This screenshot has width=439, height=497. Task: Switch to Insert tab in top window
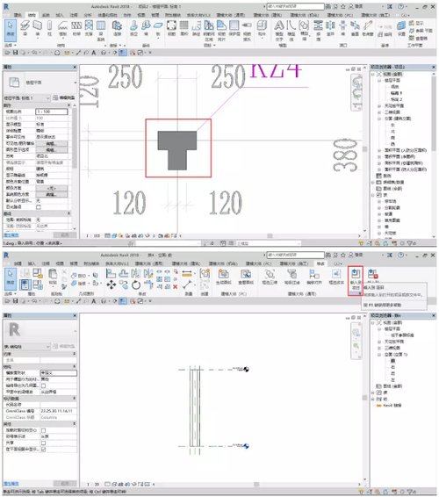point(60,15)
